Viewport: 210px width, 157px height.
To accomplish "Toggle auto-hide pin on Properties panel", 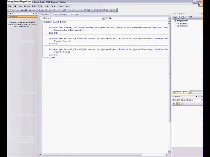I will pos(199,96).
